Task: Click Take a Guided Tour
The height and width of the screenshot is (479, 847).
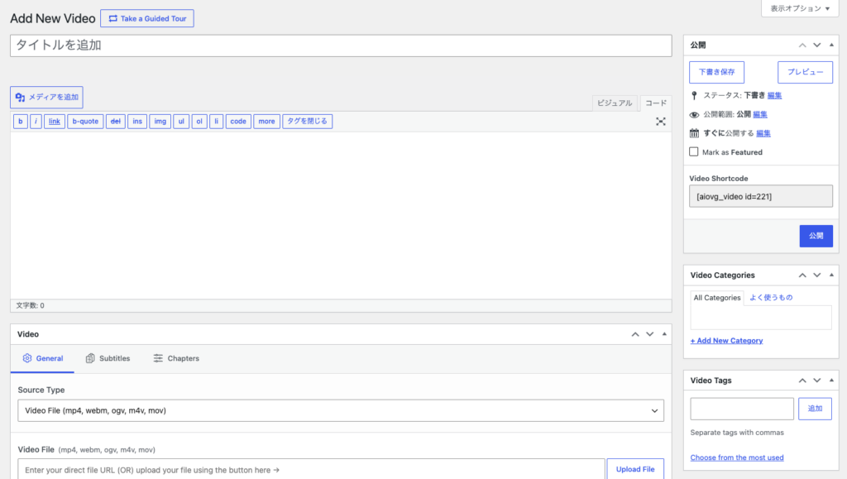Action: (147, 18)
